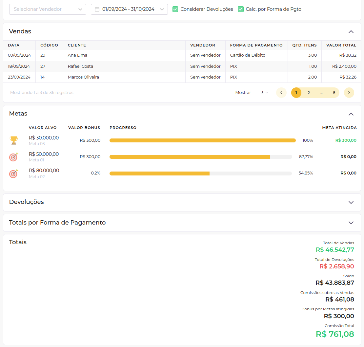Click the trophy icon for Meta 03
The height and width of the screenshot is (347, 364).
tap(14, 140)
